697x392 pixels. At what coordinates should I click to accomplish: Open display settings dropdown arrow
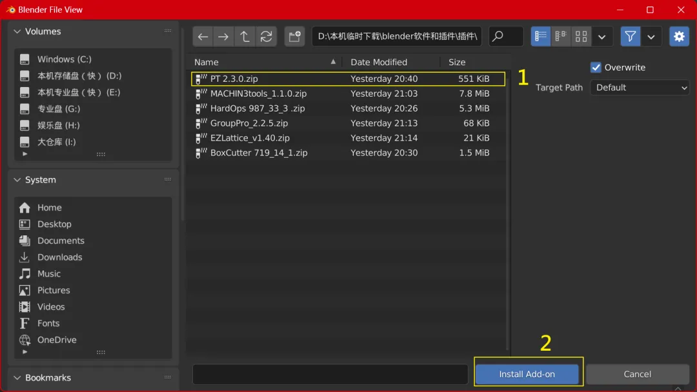(602, 36)
